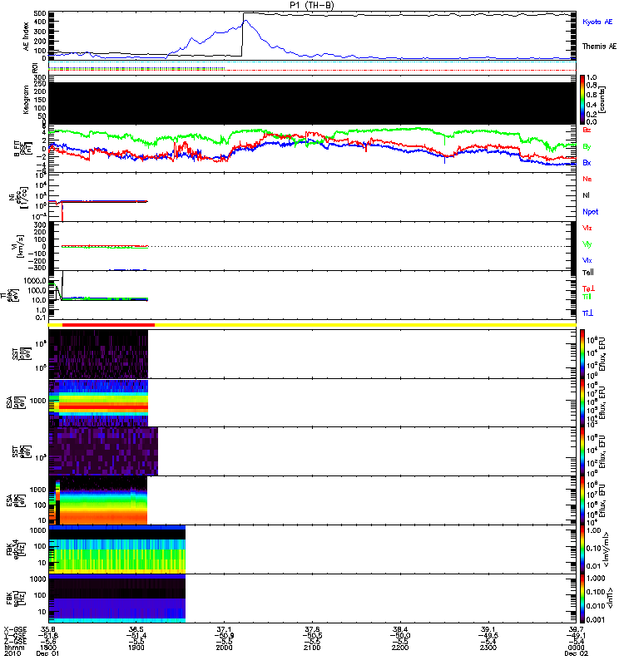The width and height of the screenshot is (624, 665).
Task: Select the blue Bx legend entry
Action: (x=587, y=163)
